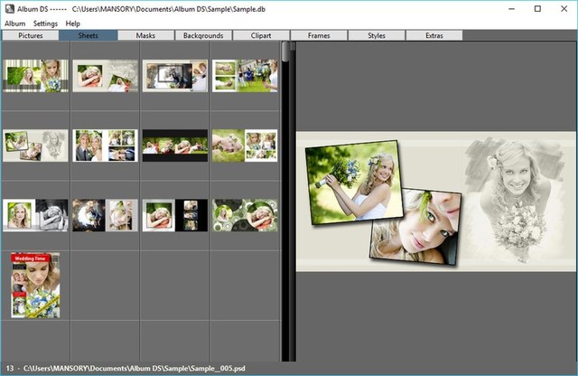Open the Help menu

pyautogui.click(x=73, y=23)
